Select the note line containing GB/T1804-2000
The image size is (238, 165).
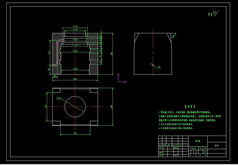pos(176,128)
